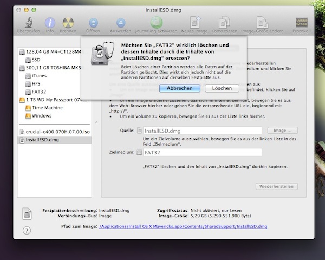Click the Konvertieren toolbar icon
The width and height of the screenshot is (325, 260).
click(x=224, y=22)
